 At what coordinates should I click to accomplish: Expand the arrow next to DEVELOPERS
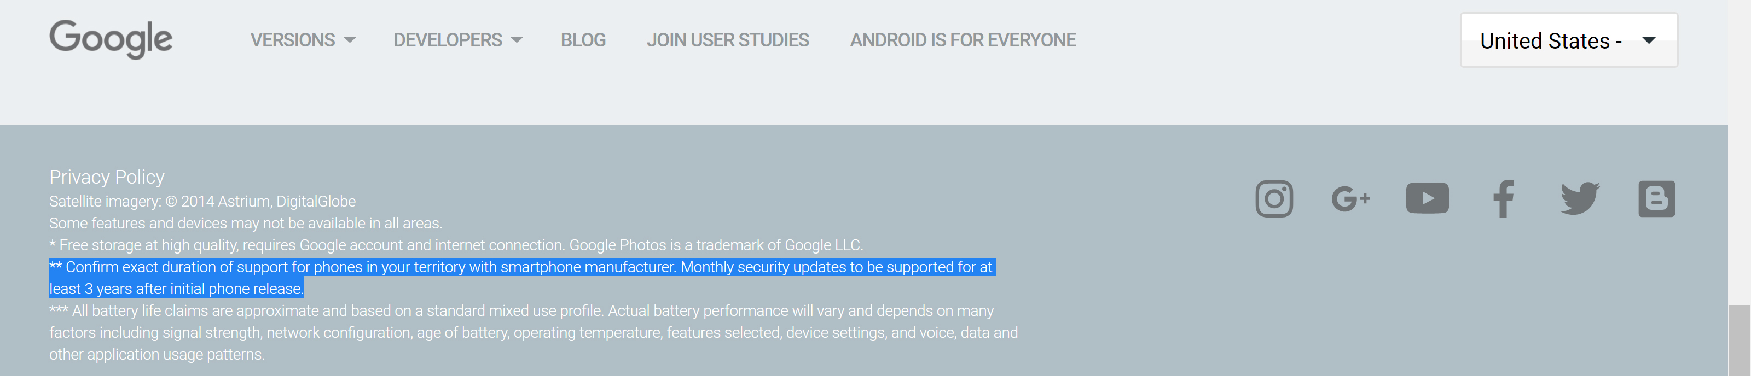point(517,40)
